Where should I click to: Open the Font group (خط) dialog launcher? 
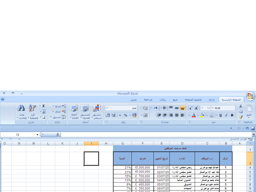[189, 122]
